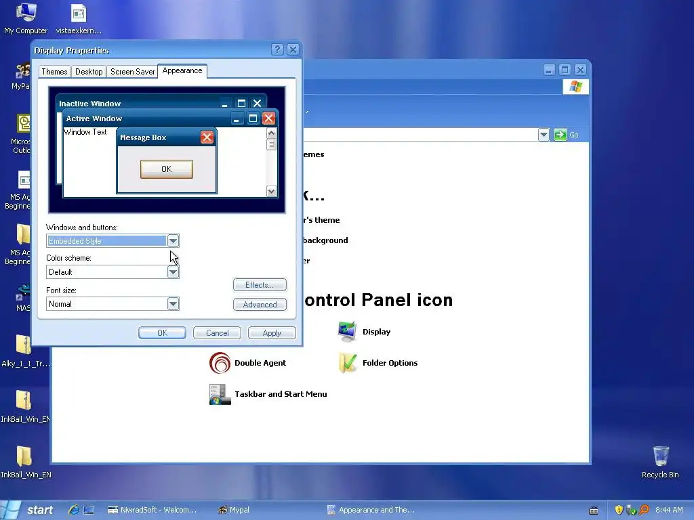The width and height of the screenshot is (694, 520).
Task: Click the keyboard icon on the taskbar
Action: (594, 511)
